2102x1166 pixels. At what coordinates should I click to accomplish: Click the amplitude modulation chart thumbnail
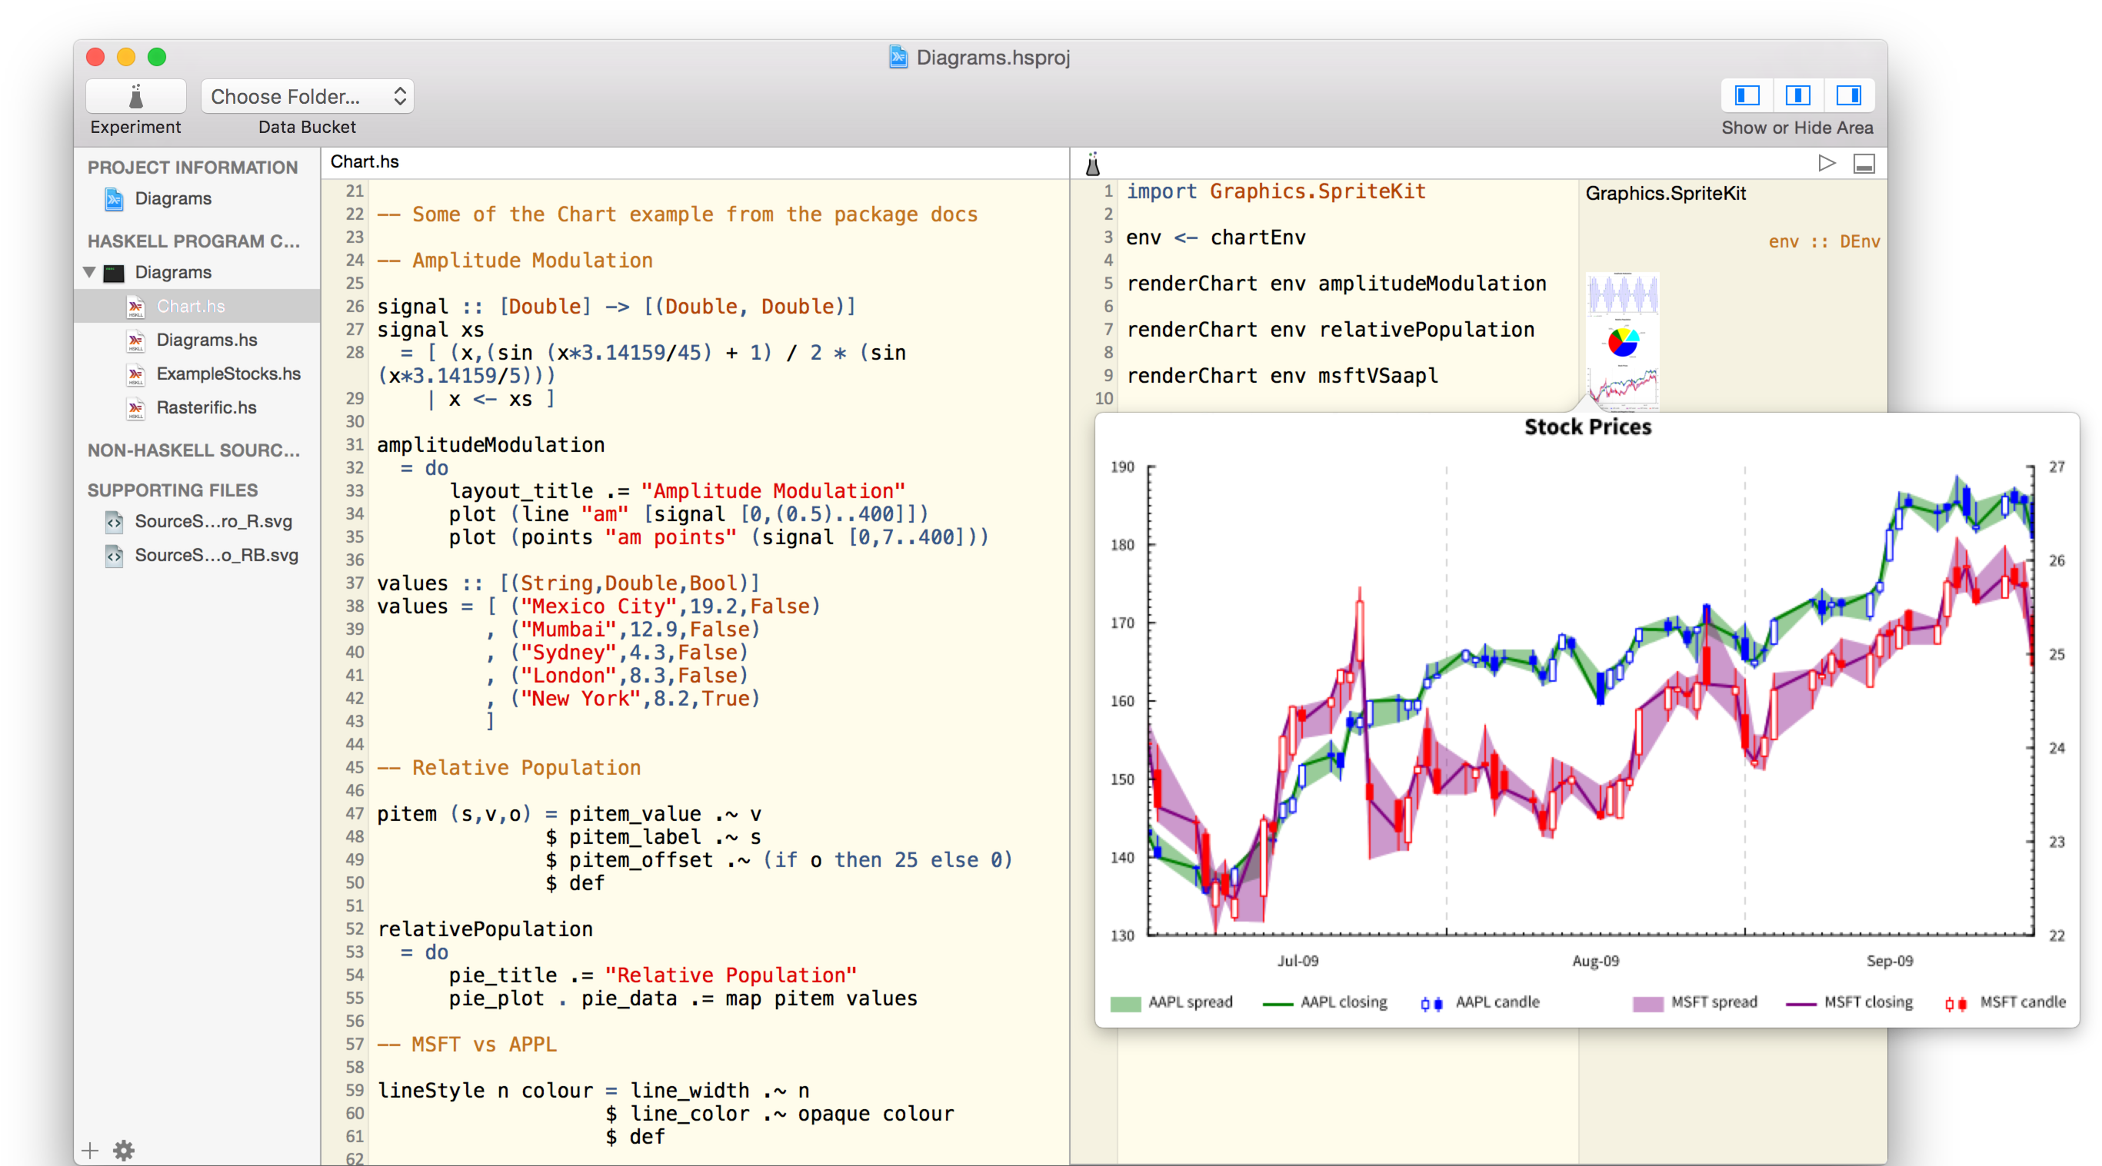(x=1622, y=294)
